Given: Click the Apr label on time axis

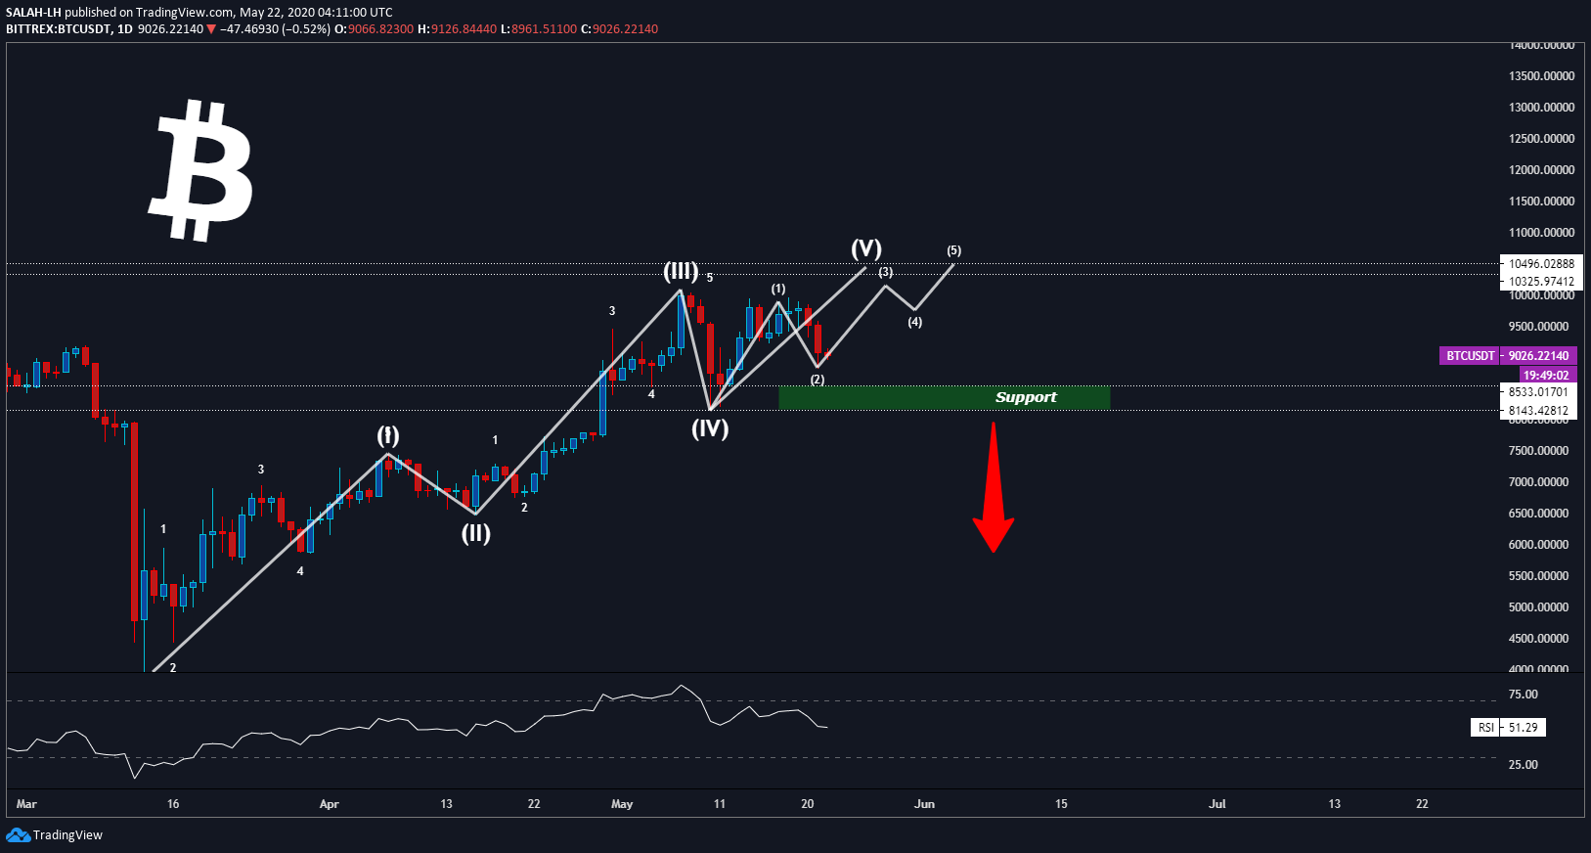Looking at the screenshot, I should tap(330, 804).
